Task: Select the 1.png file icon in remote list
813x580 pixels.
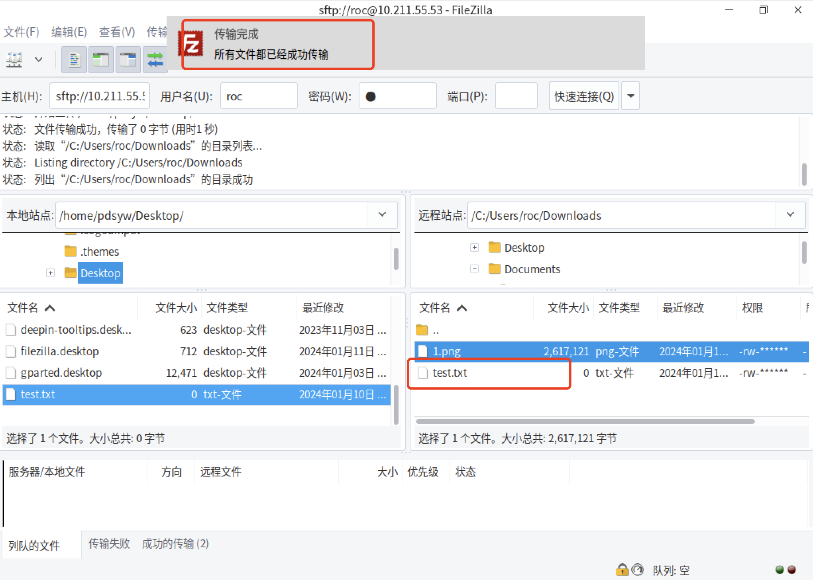Action: coord(423,351)
